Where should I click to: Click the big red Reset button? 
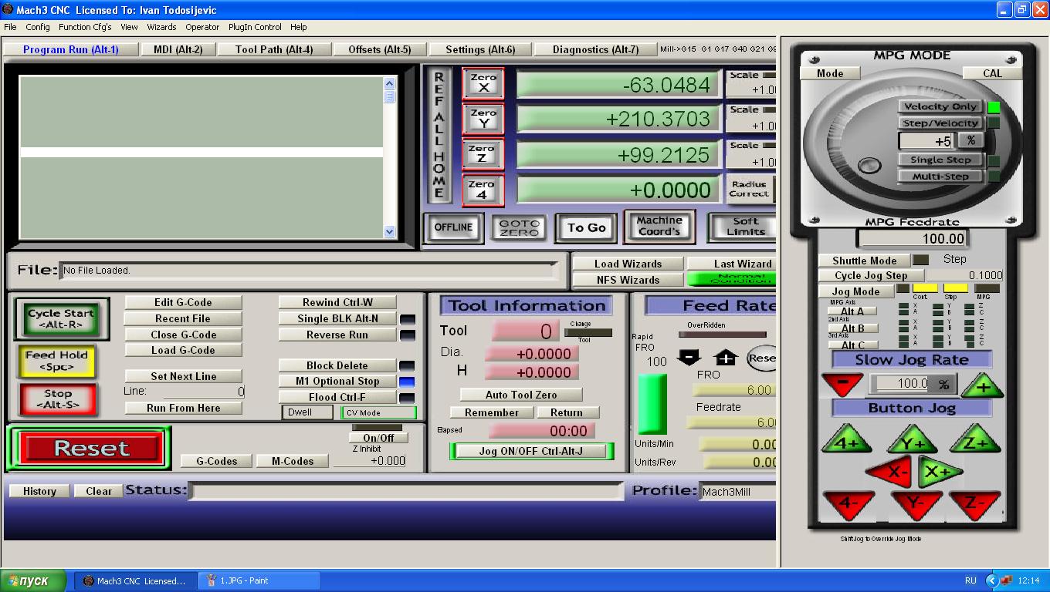pos(91,448)
